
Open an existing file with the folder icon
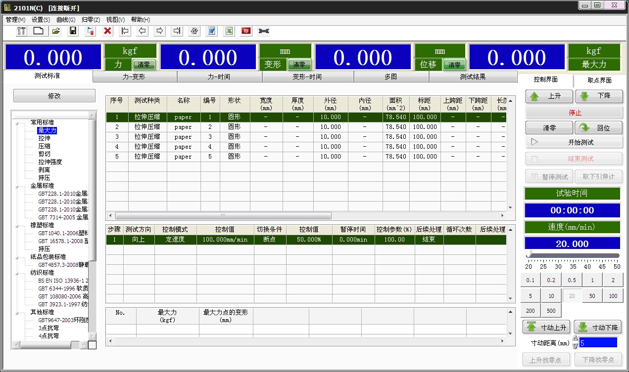(56, 31)
